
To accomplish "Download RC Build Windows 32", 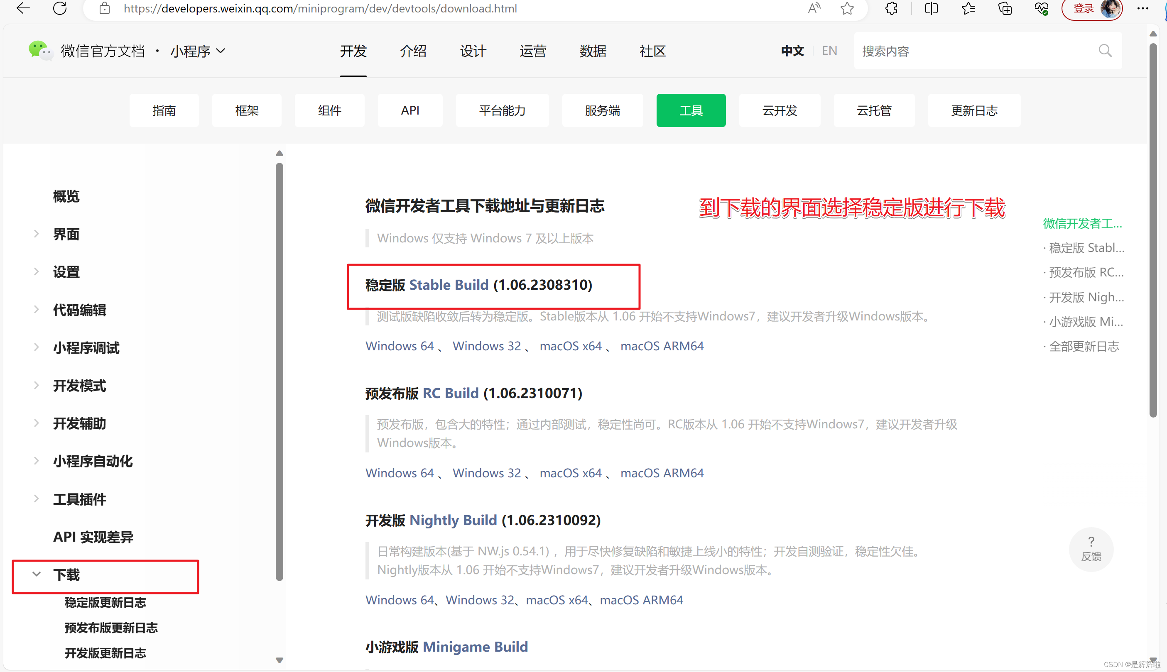I will click(486, 473).
